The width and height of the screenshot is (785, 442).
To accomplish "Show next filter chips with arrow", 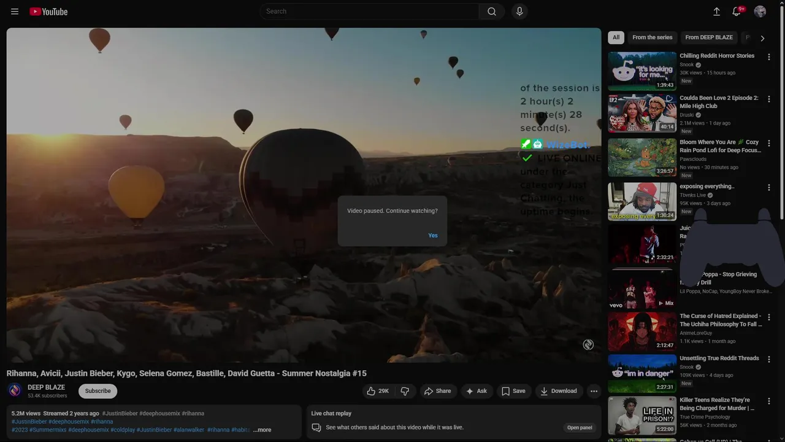I will click(x=762, y=38).
